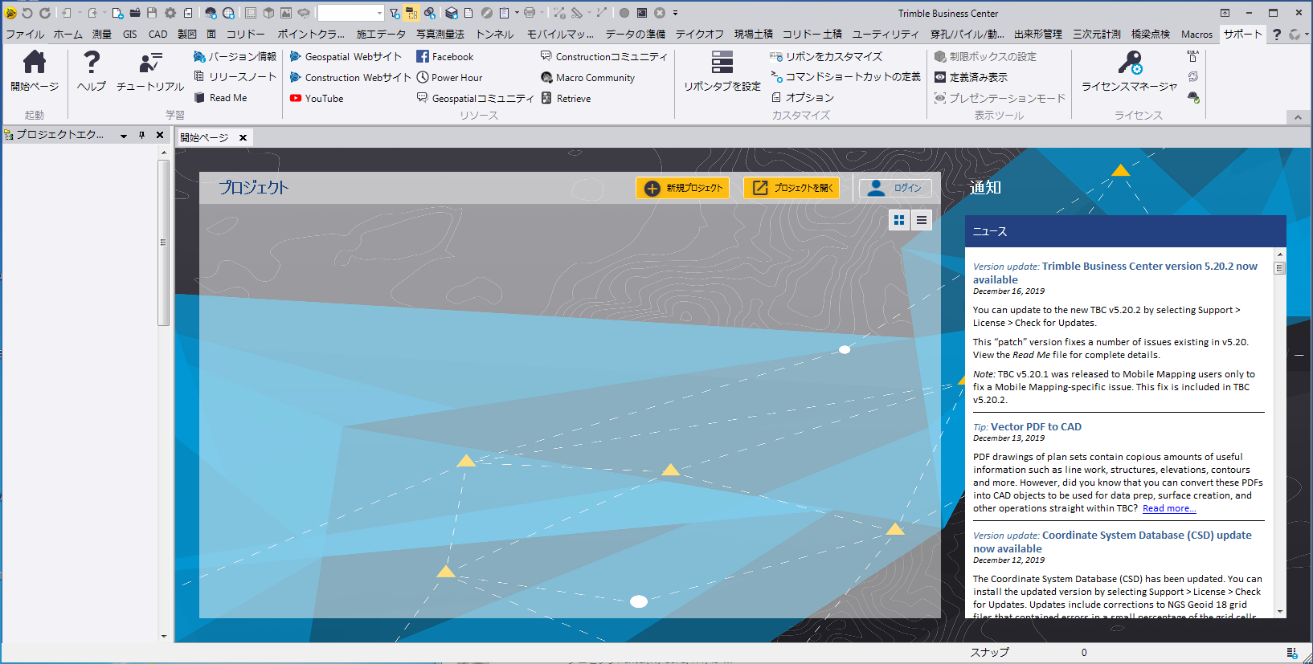Click New Project icon in quick access toolbar
1313x664 pixels.
pyautogui.click(x=117, y=13)
